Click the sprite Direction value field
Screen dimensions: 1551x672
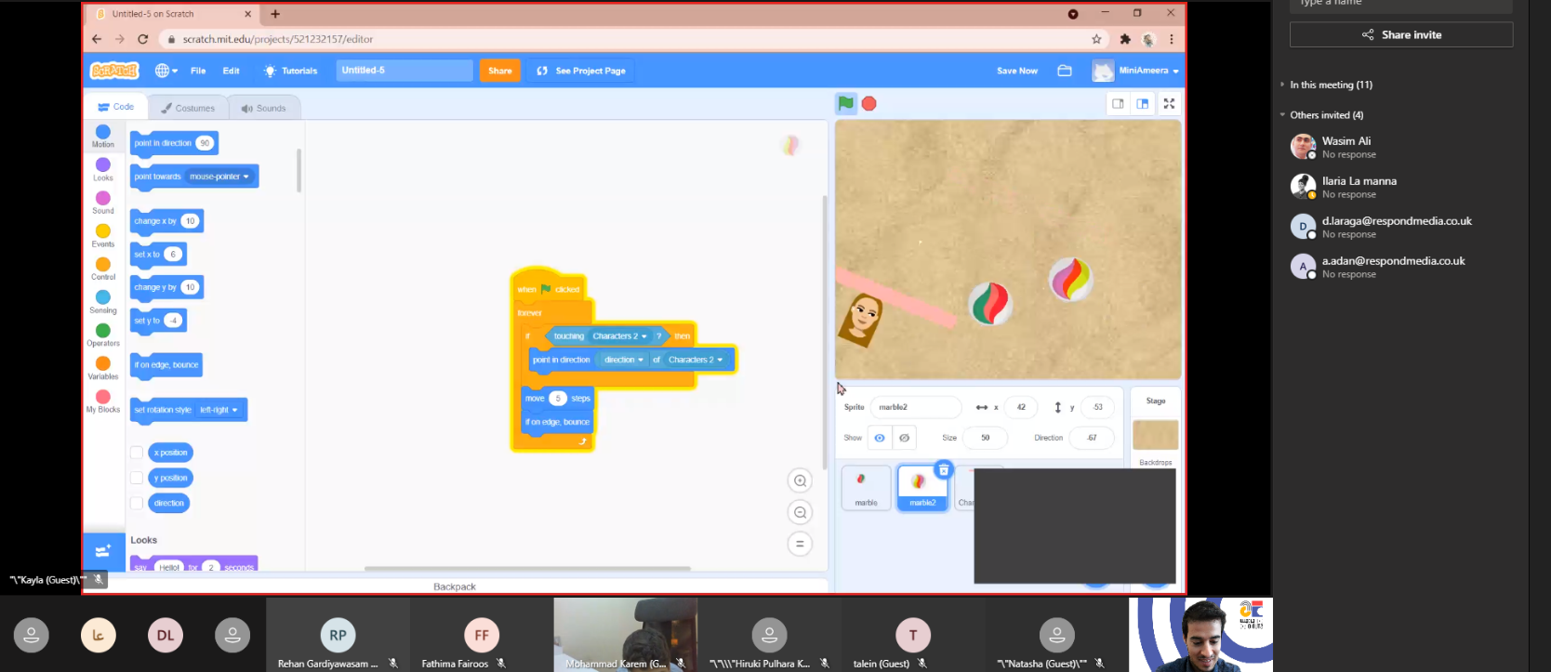[x=1092, y=438]
